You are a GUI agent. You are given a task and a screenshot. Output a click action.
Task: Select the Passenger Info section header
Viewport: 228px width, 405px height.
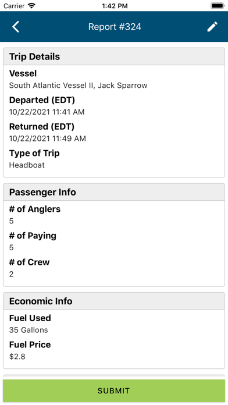pos(114,192)
